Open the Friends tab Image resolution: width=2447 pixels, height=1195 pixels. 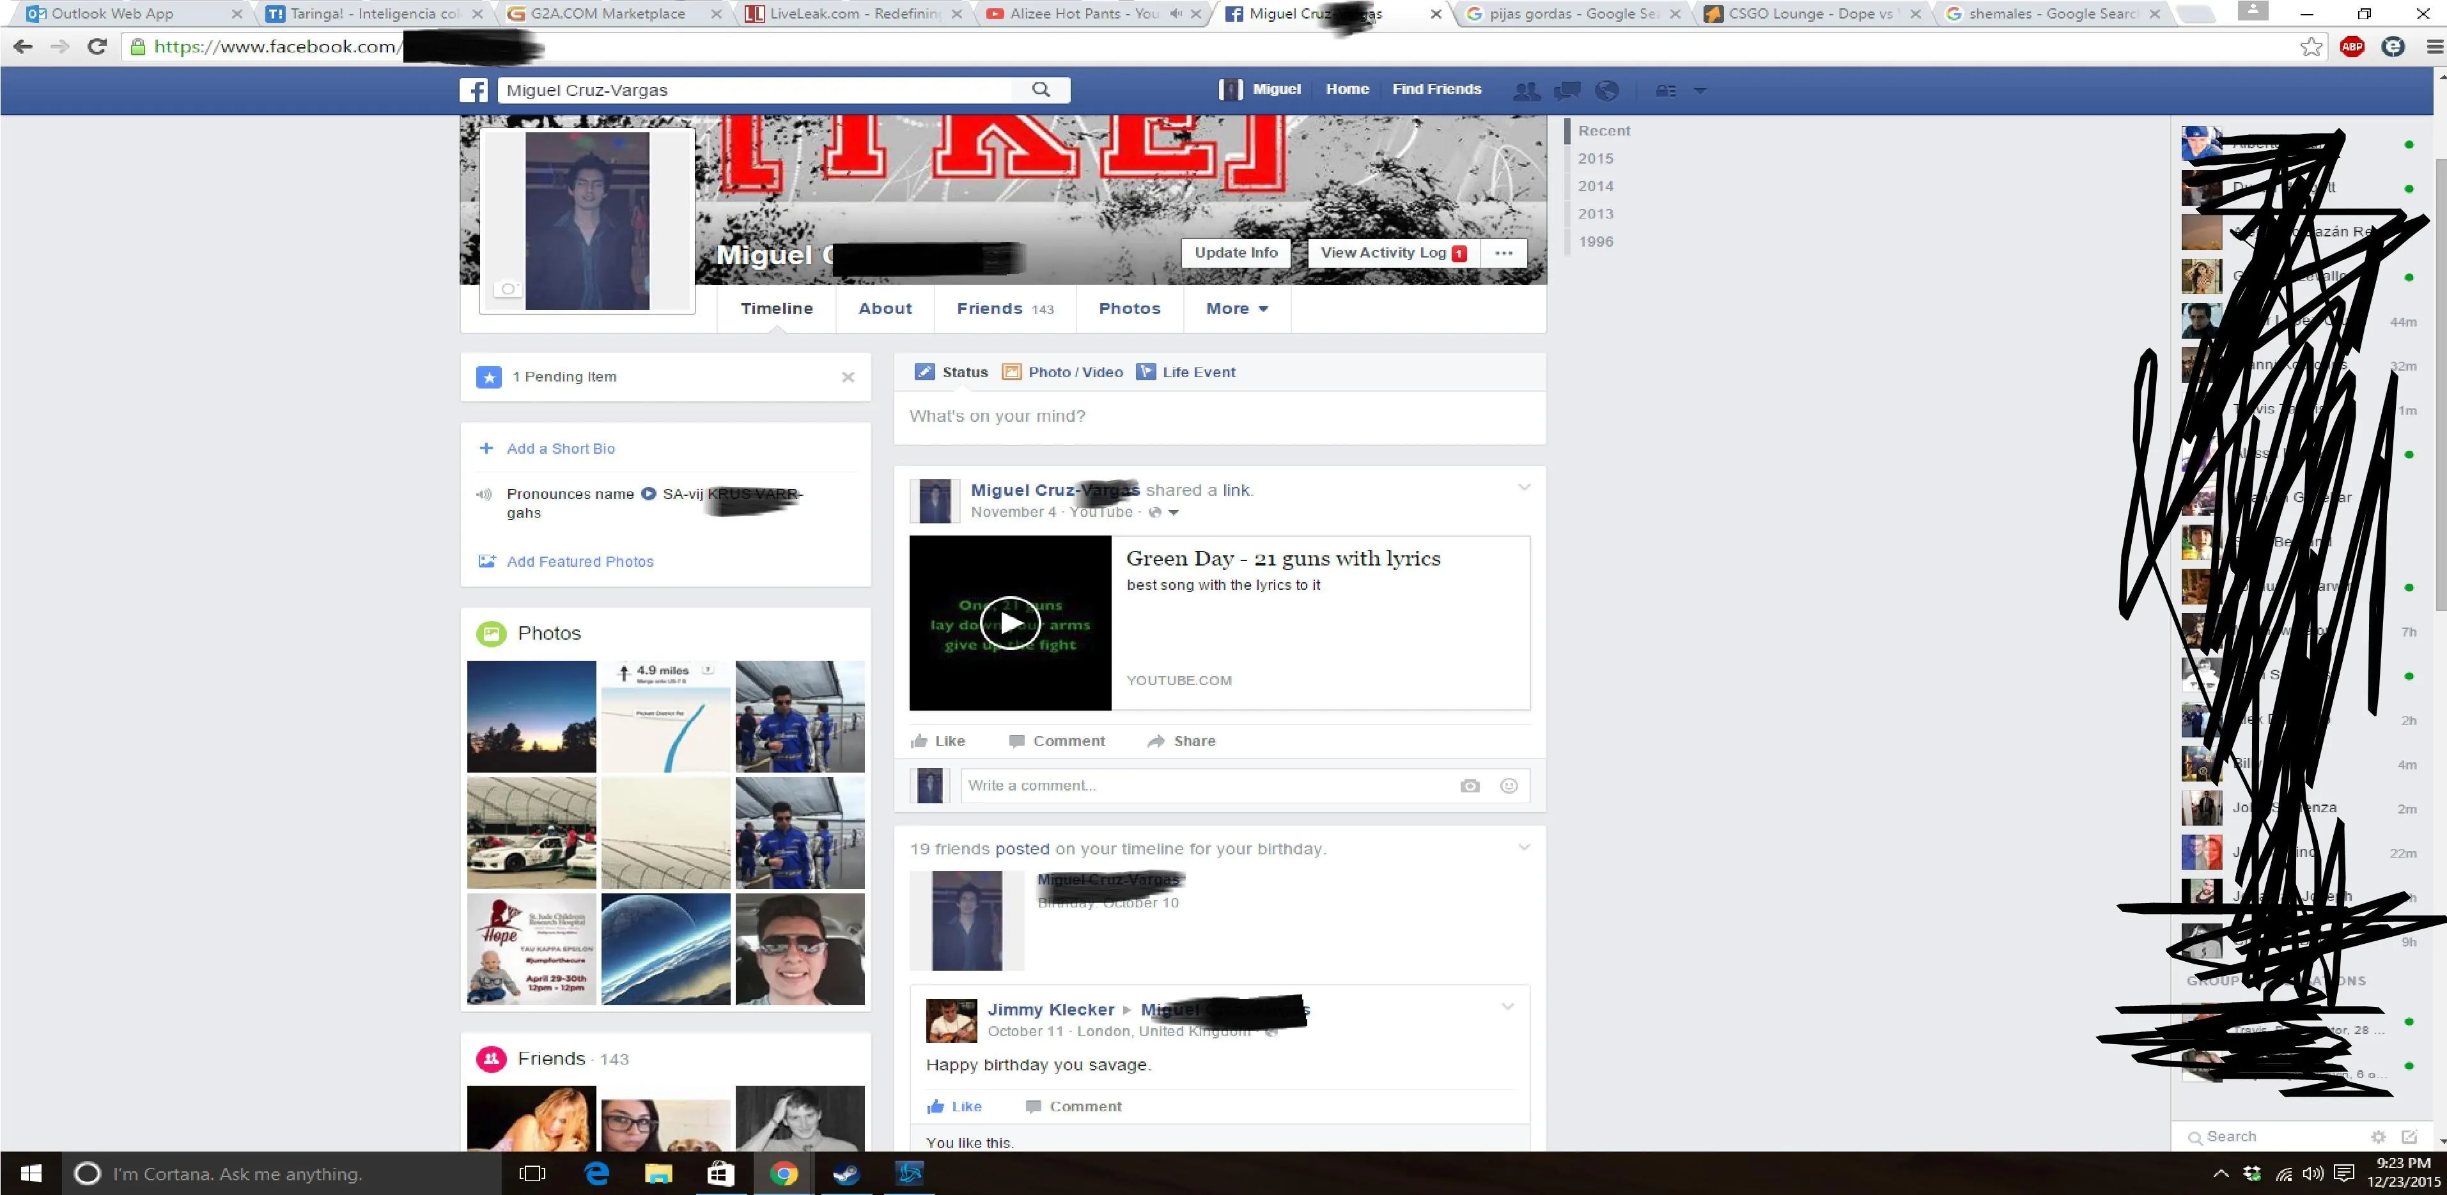coord(1005,309)
